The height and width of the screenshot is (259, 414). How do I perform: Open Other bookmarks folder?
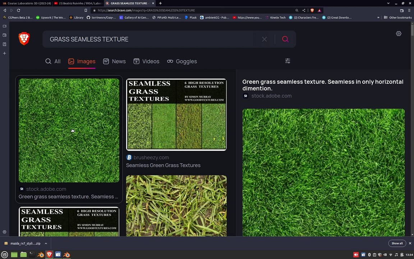[x=397, y=17]
